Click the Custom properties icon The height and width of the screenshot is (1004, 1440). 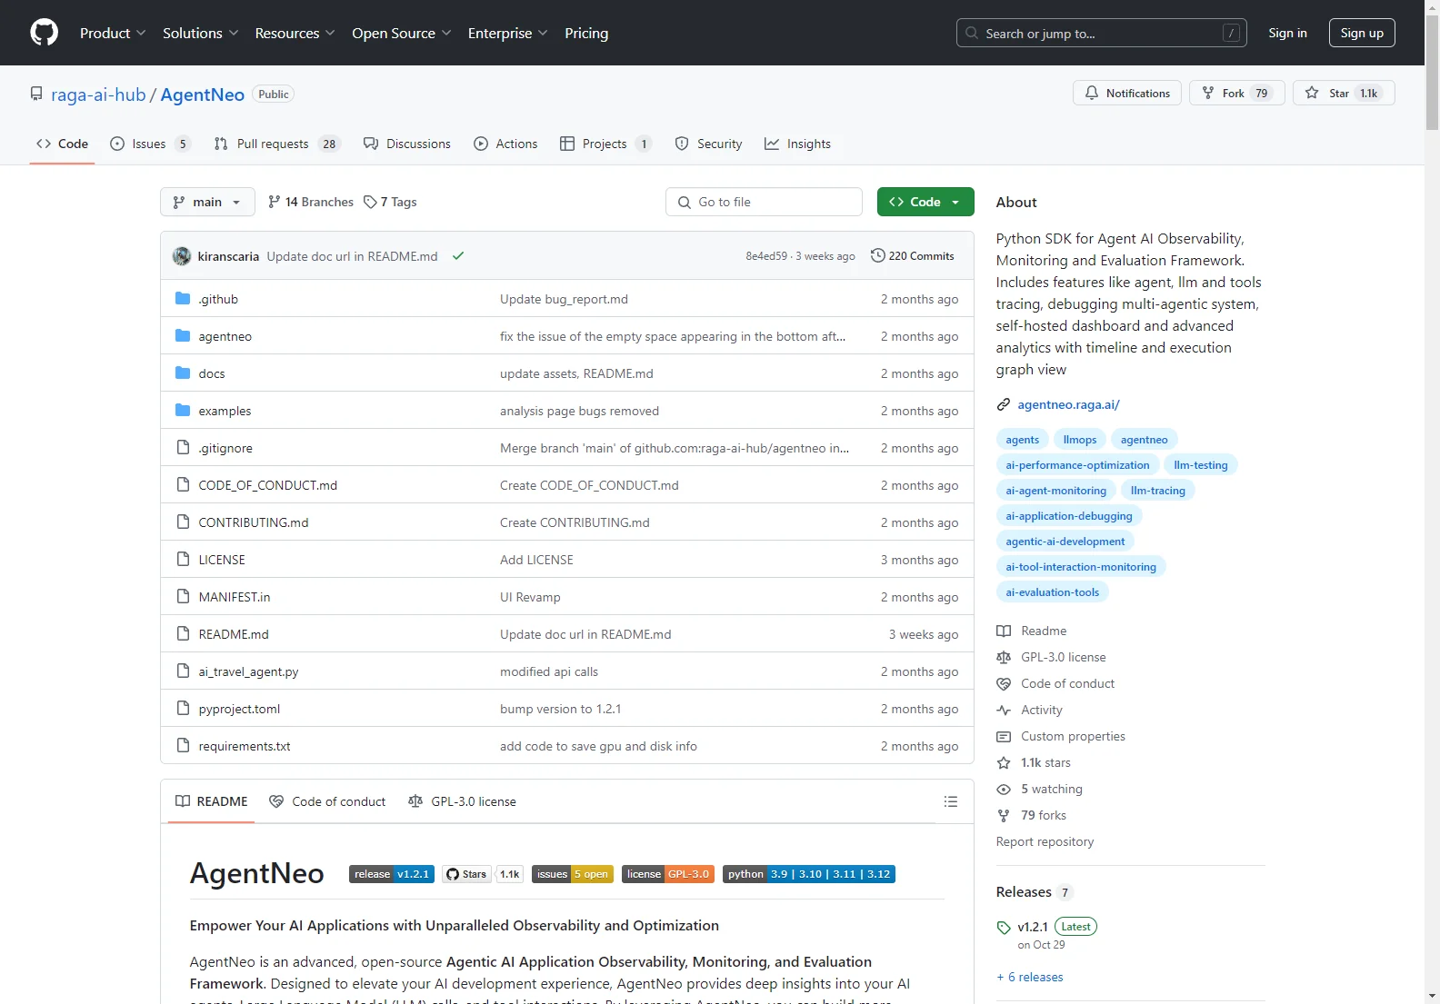[1004, 736]
